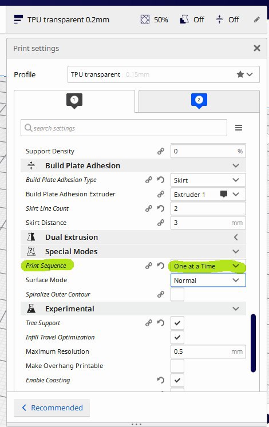
Task: Click link icon for Tree Support
Action: 149,323
